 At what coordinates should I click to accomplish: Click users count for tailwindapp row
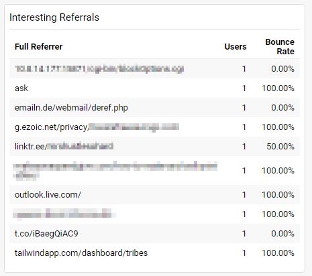(244, 253)
